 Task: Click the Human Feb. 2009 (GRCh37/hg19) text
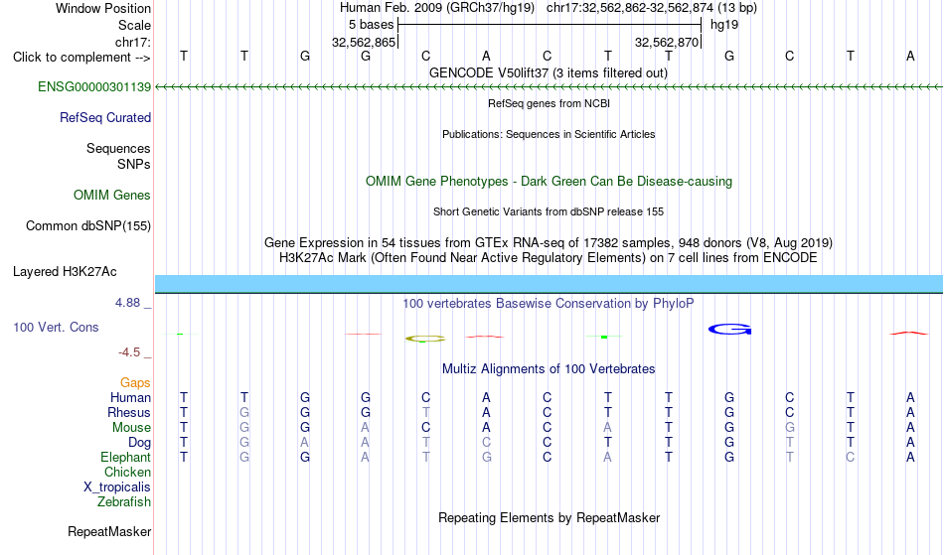coord(437,8)
